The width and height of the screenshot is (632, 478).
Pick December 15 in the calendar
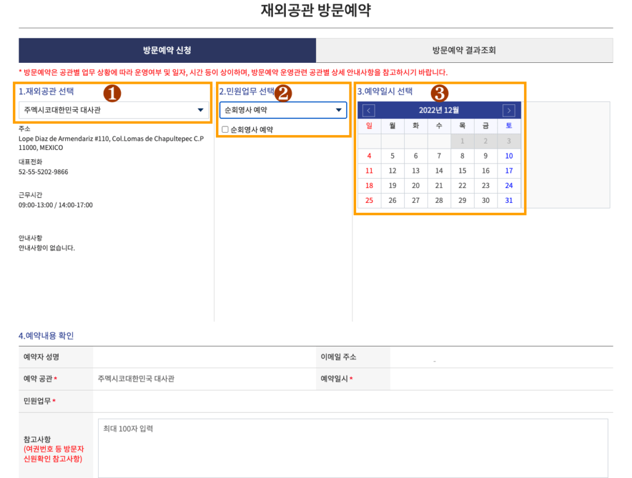[x=462, y=171]
